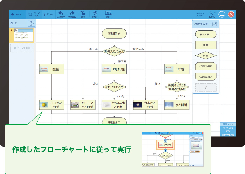245x174 pixels.
Task: Click the 変化しない branch label
Action: [x=139, y=49]
